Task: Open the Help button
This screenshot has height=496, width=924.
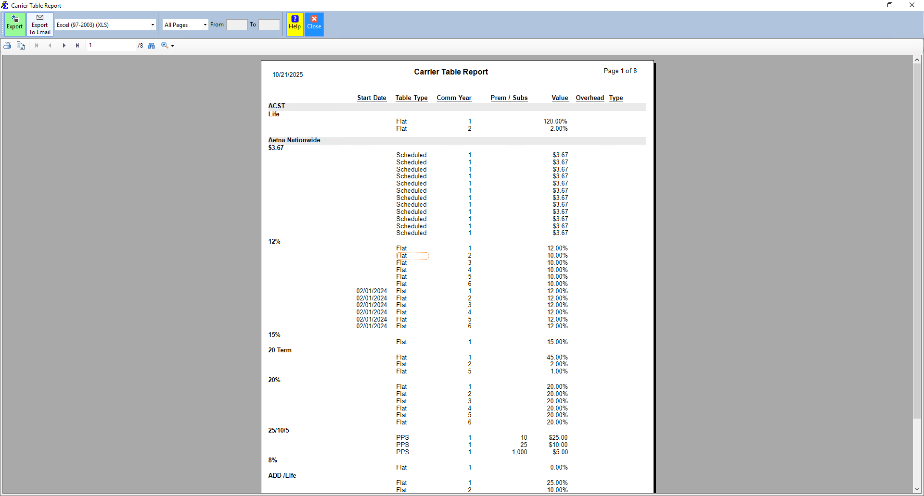Action: tap(294, 25)
